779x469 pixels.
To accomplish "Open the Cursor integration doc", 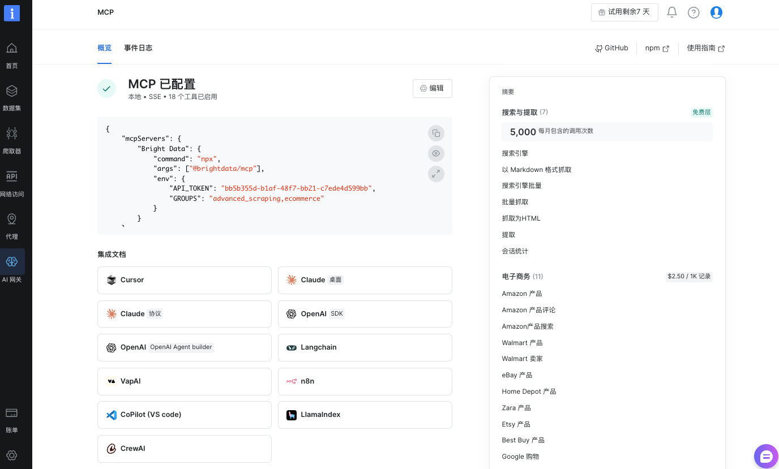I will pyautogui.click(x=185, y=280).
